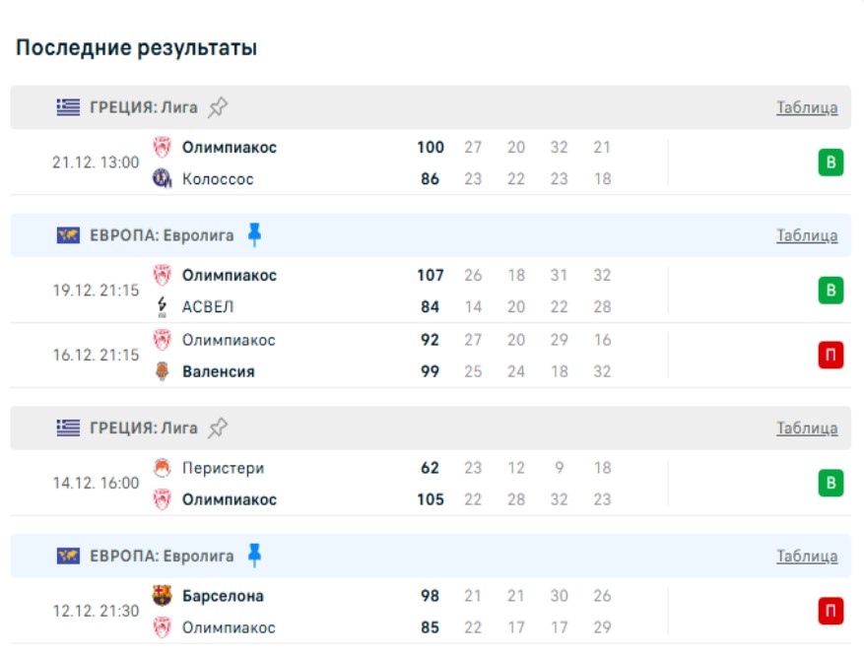
Task: Click Olympiacos logo in the Kolossos match
Action: coord(163,148)
